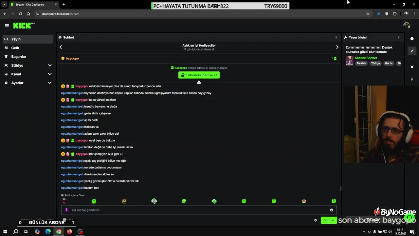The height and width of the screenshot is (236, 419).
Task: Click the Task View taskbar icon
Action: pyautogui.click(x=26, y=231)
